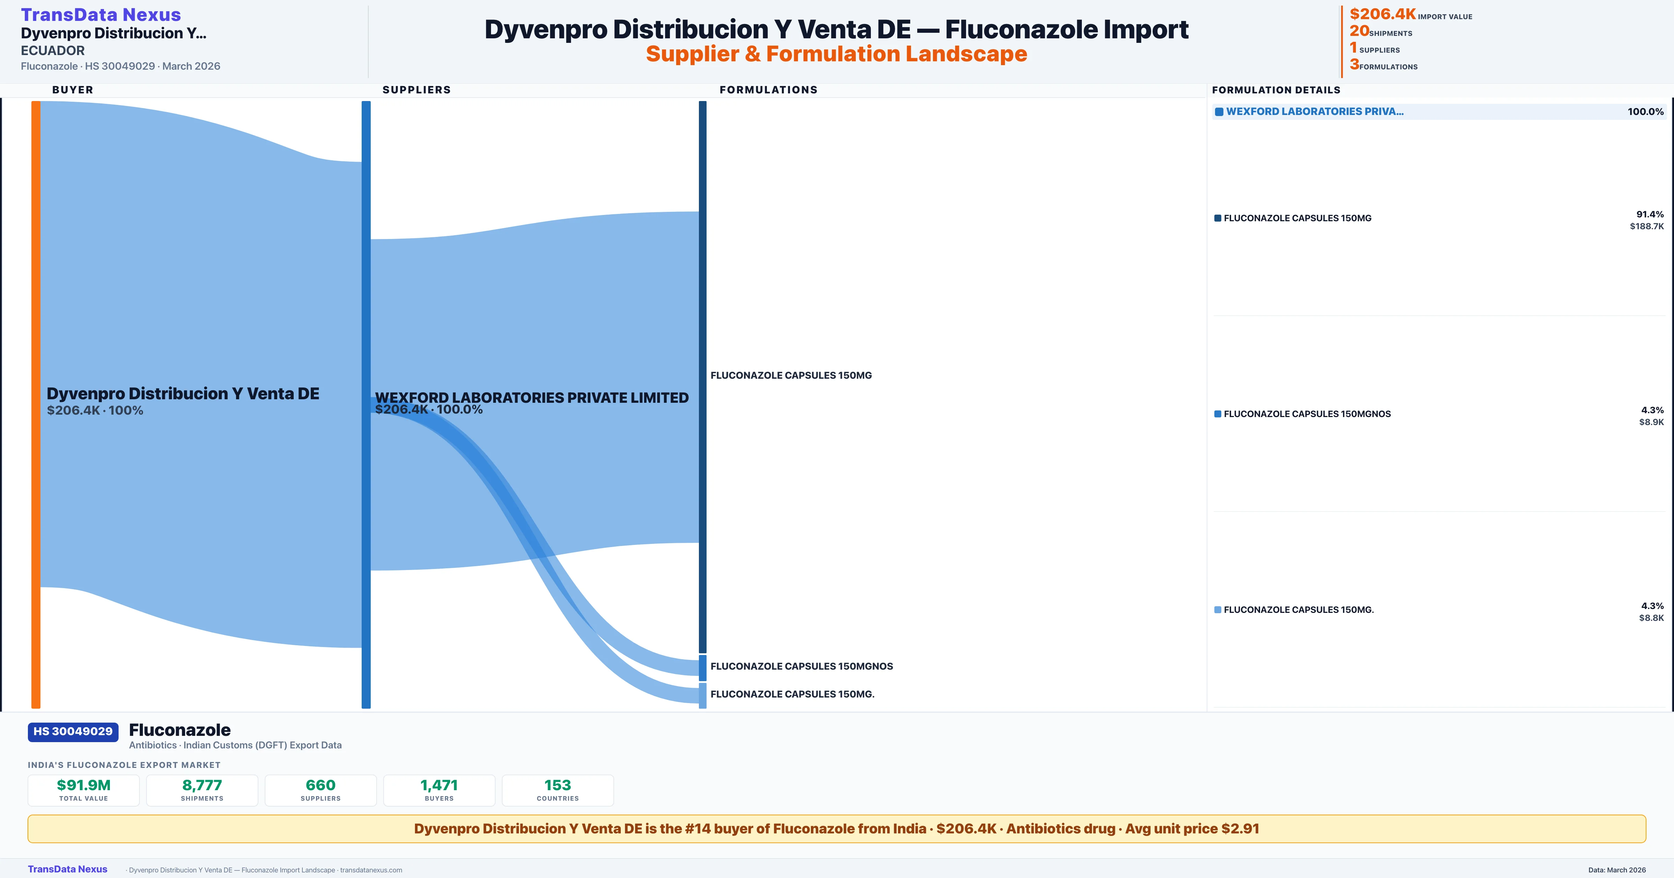Click the Fluconazole Capsules 150MG legend swatch
This screenshot has width=1674, height=878.
(x=1218, y=218)
